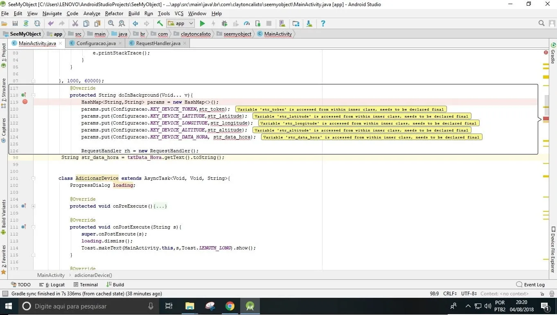Click the Save All floppy icon
This screenshot has height=315, width=557.
point(15,24)
